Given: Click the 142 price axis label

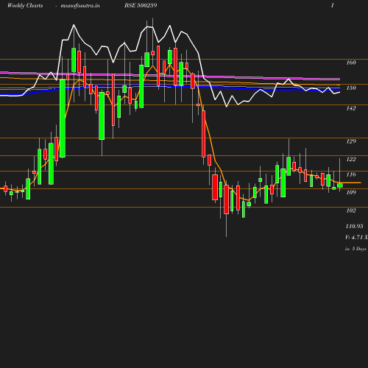Looking at the screenshot, I should 351,108.
